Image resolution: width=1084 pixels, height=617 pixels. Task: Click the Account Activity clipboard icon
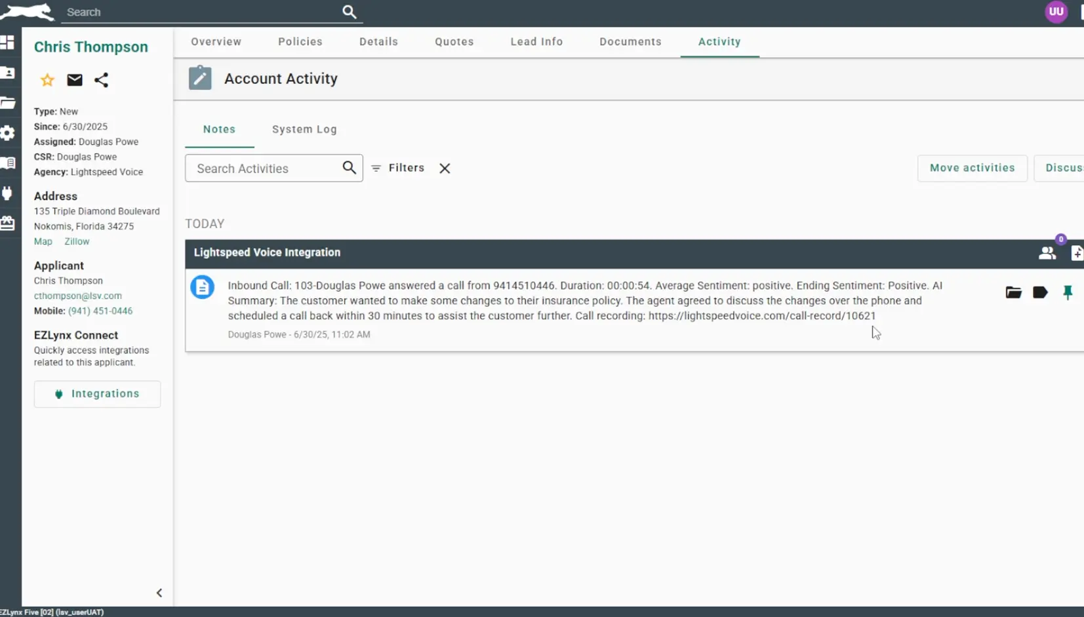click(200, 78)
